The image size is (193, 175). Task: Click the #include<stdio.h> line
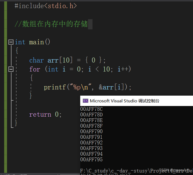click(46, 6)
